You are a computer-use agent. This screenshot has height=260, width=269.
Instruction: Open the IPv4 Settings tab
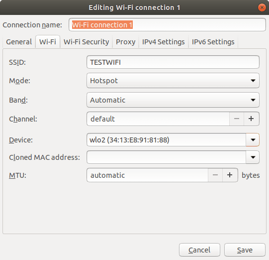[163, 42]
